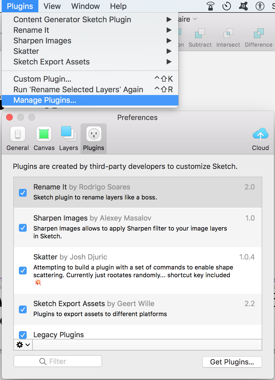Click Skatter version 1.0.4 text

[247, 257]
